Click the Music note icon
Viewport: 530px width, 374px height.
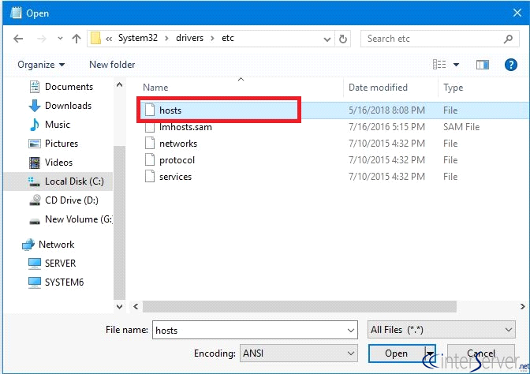35,125
